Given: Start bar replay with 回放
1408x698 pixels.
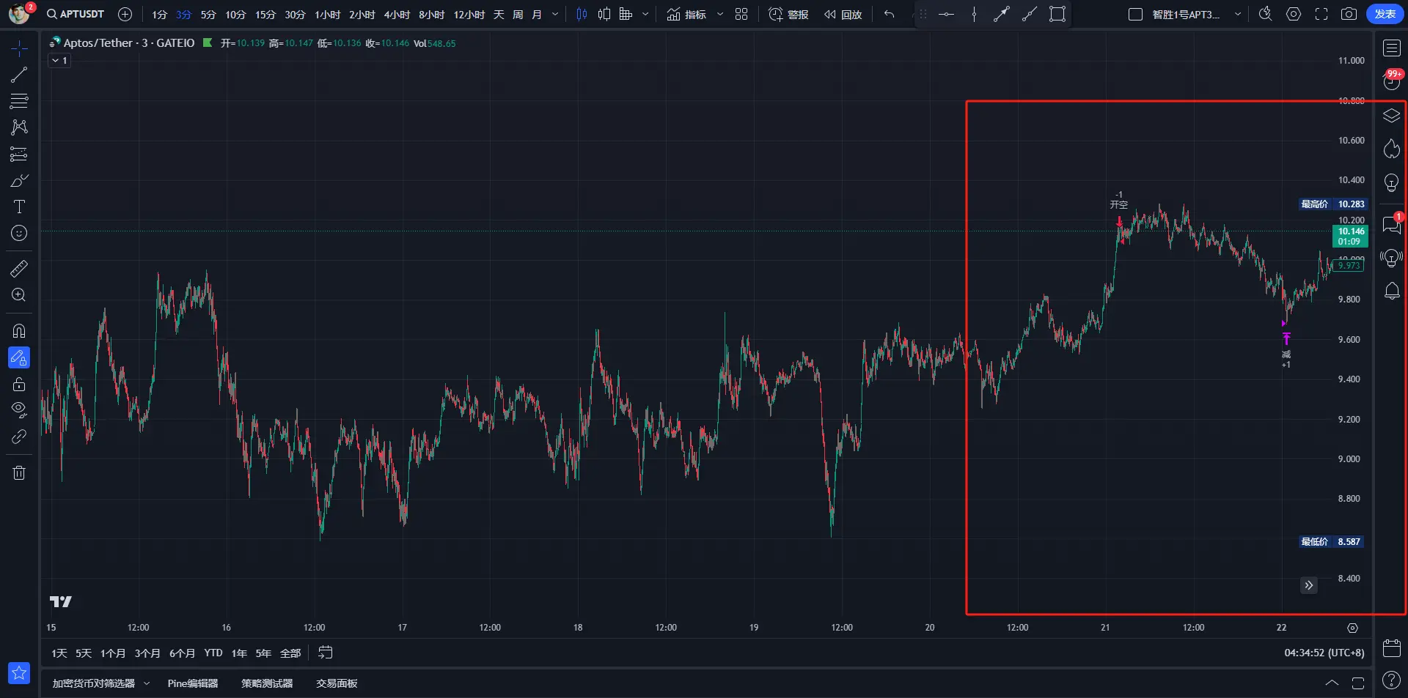Looking at the screenshot, I should [x=843, y=15].
